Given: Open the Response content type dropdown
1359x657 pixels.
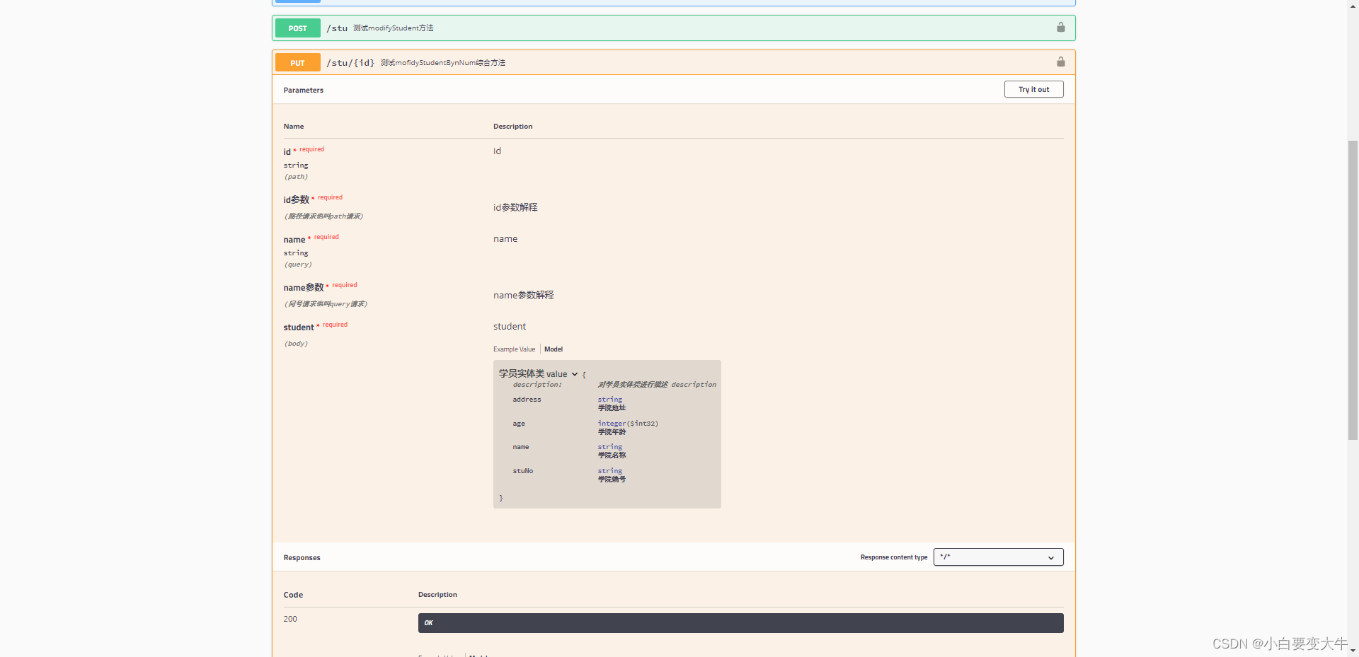Looking at the screenshot, I should point(998,557).
